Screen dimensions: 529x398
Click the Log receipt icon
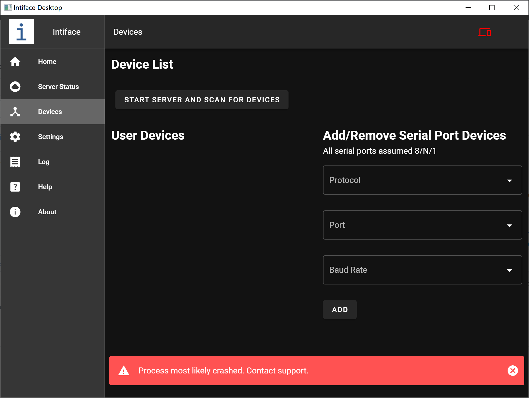point(15,162)
